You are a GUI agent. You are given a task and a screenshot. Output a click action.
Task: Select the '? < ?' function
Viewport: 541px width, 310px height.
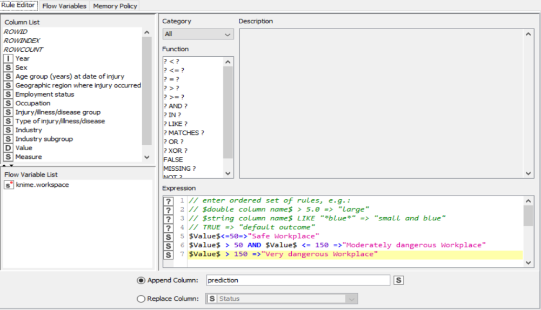pyautogui.click(x=171, y=62)
